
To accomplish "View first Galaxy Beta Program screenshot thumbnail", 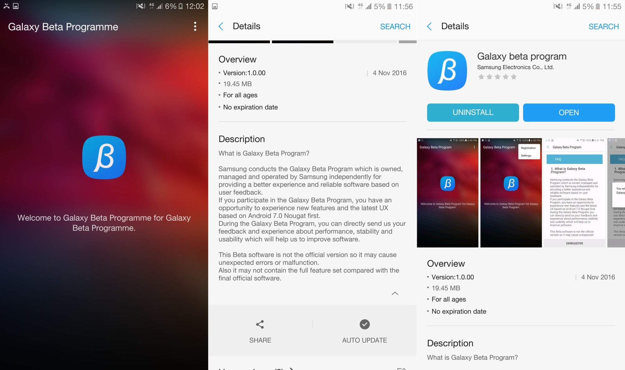I will pos(448,192).
